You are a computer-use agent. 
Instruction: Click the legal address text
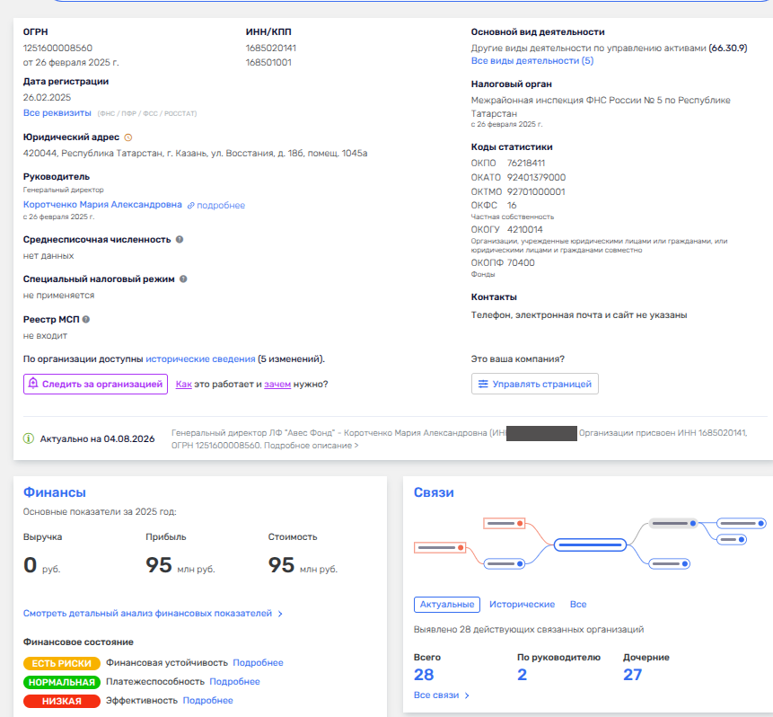(195, 153)
